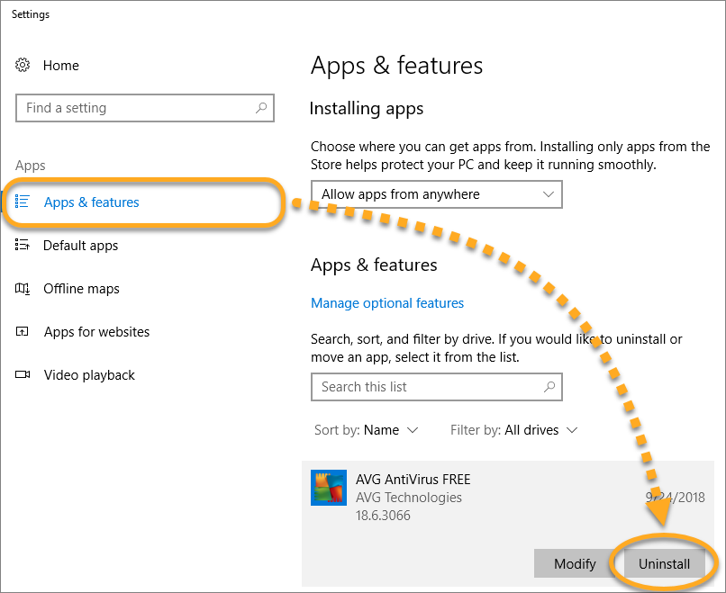Click AVG Technologies publisher text
The image size is (726, 593).
tap(409, 498)
